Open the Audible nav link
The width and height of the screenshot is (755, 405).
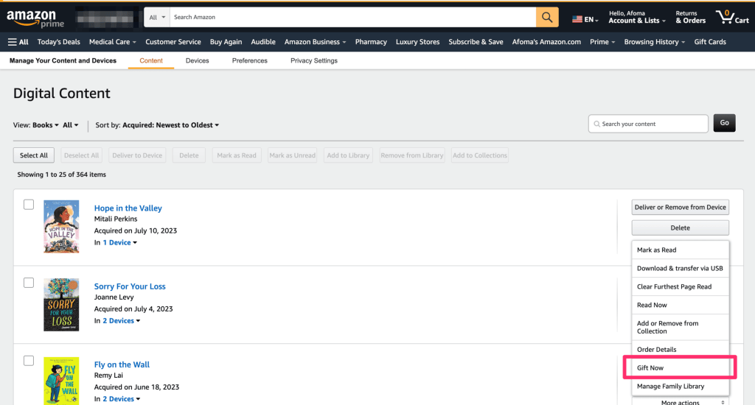pyautogui.click(x=263, y=42)
